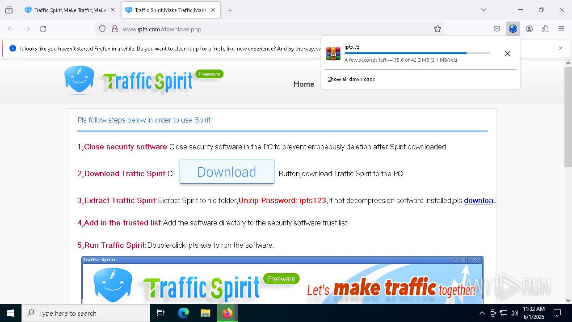Open the downloads toolbar button
This screenshot has width=572, height=322.
pyautogui.click(x=513, y=29)
